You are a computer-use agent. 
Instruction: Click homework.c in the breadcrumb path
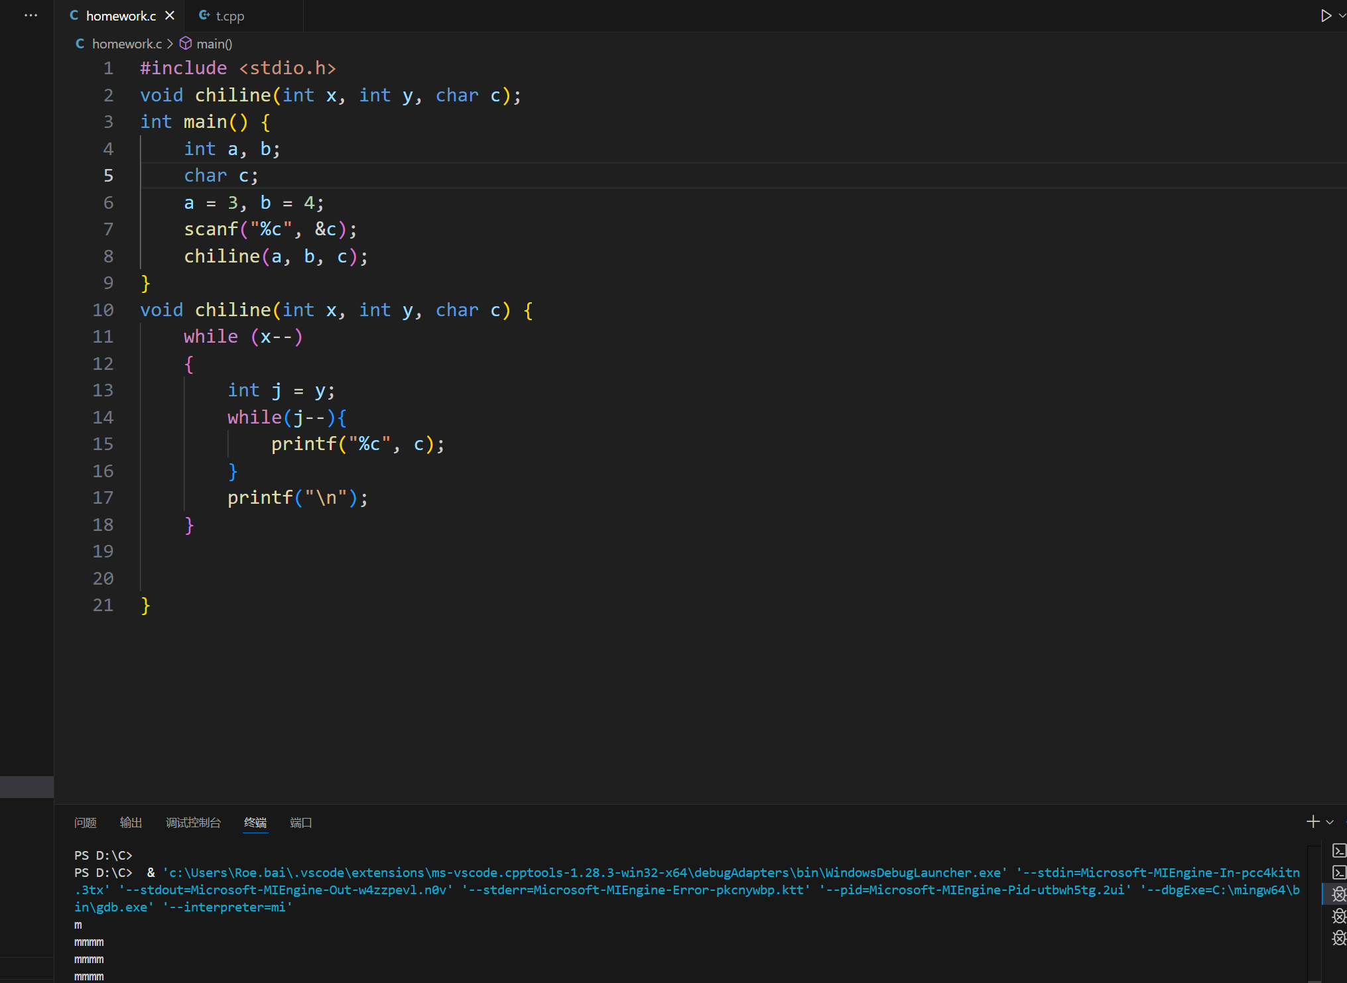[126, 44]
